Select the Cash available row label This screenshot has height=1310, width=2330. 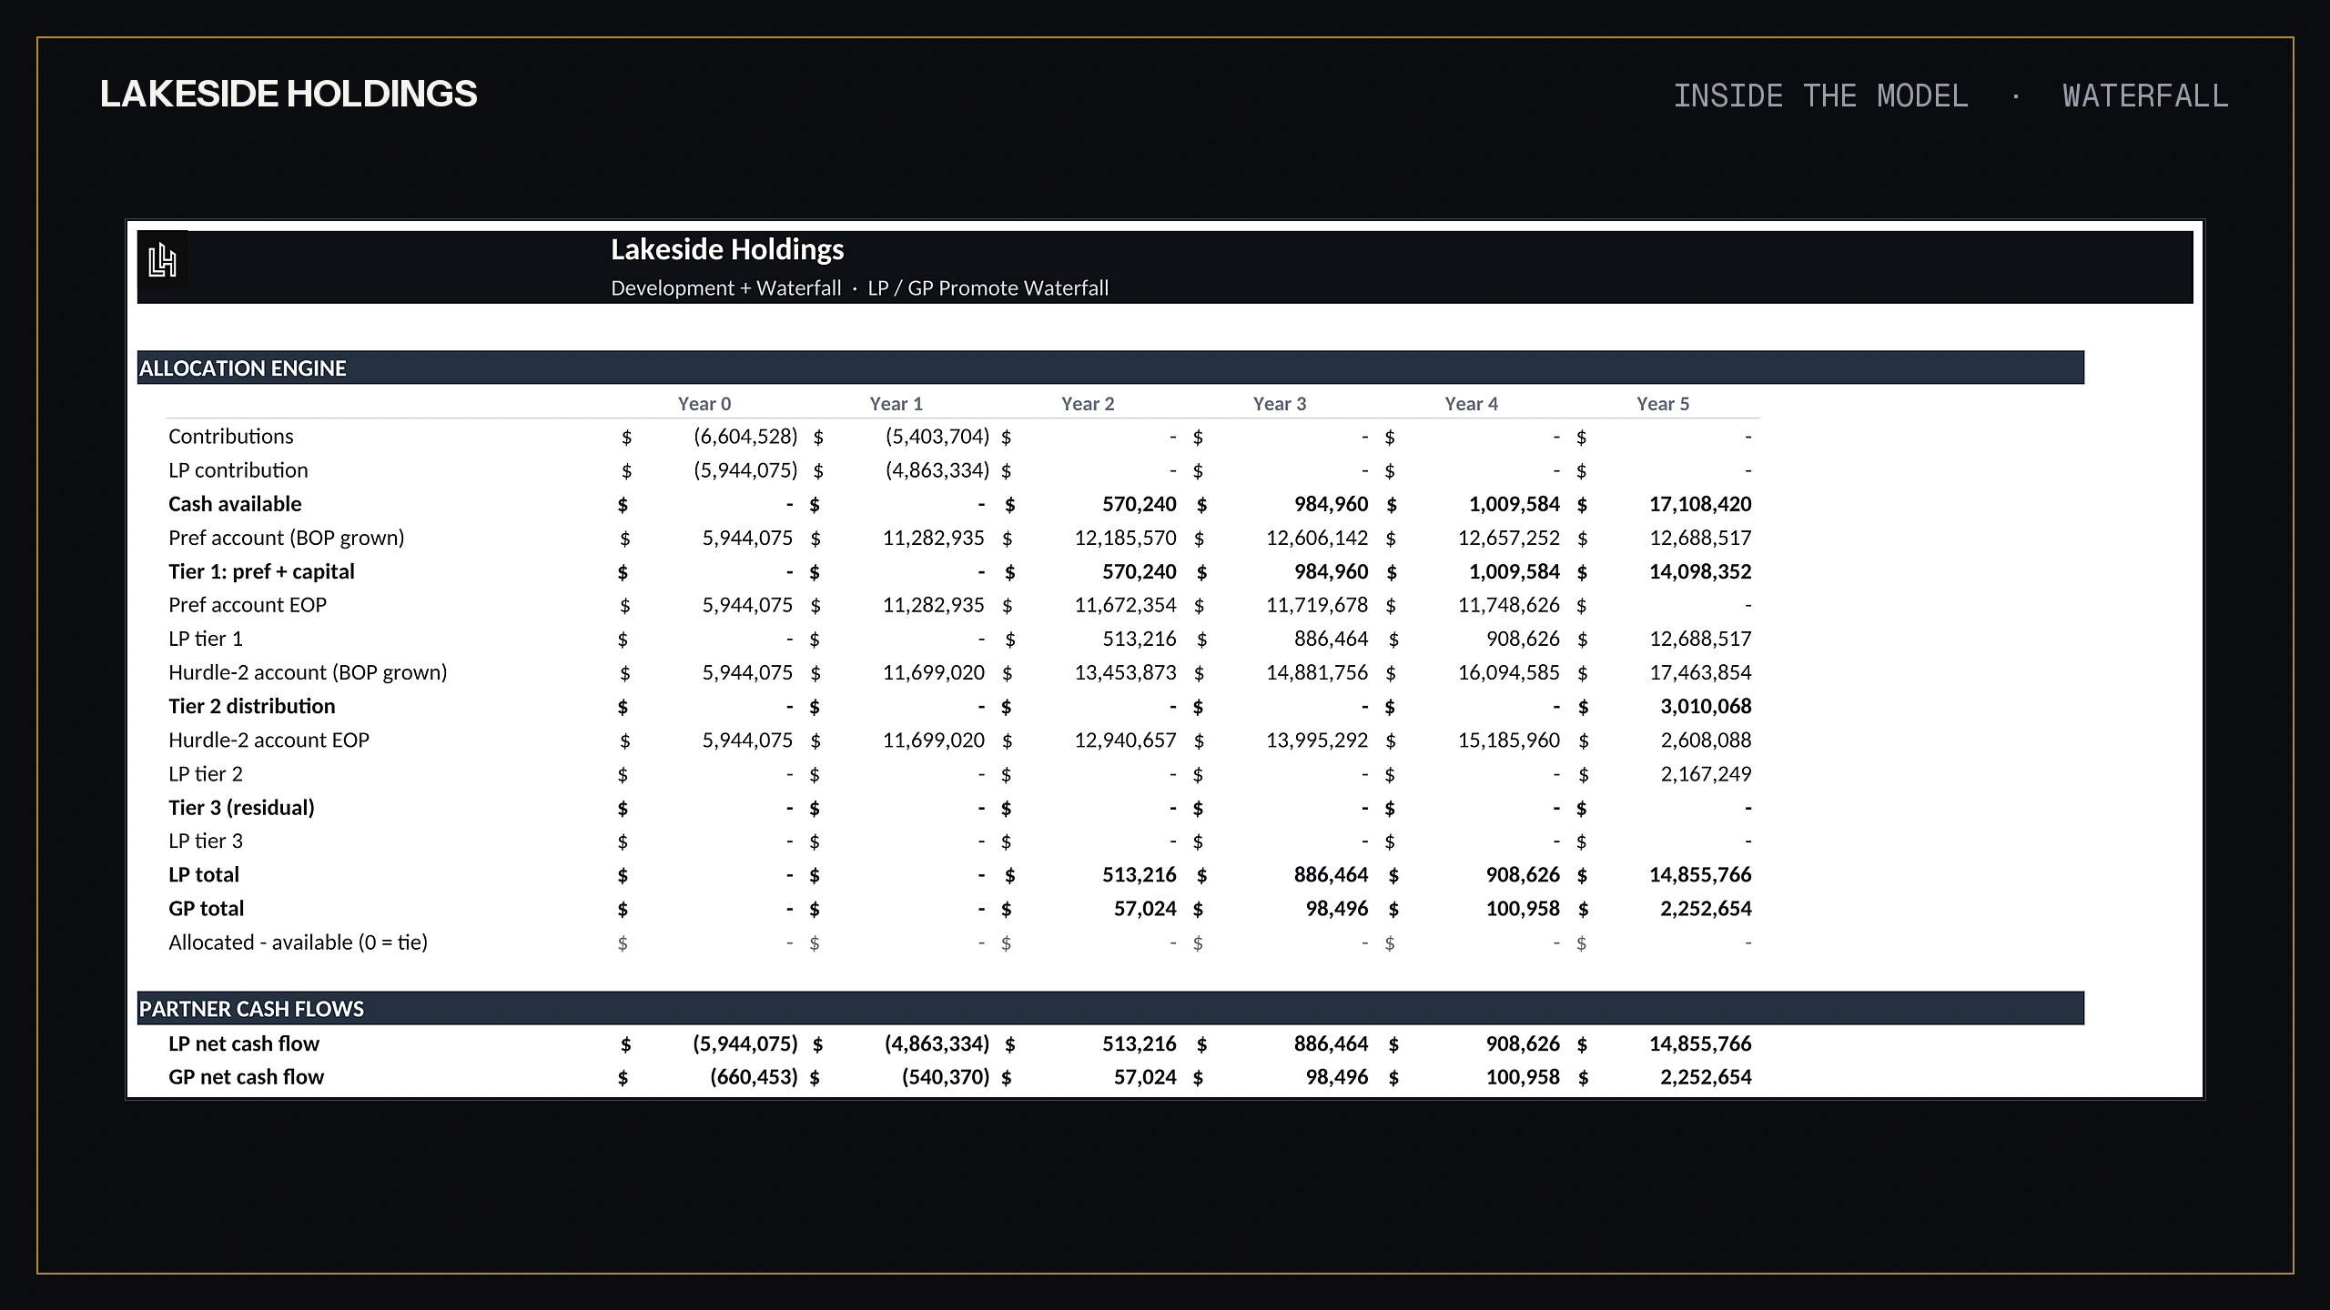pos(235,503)
